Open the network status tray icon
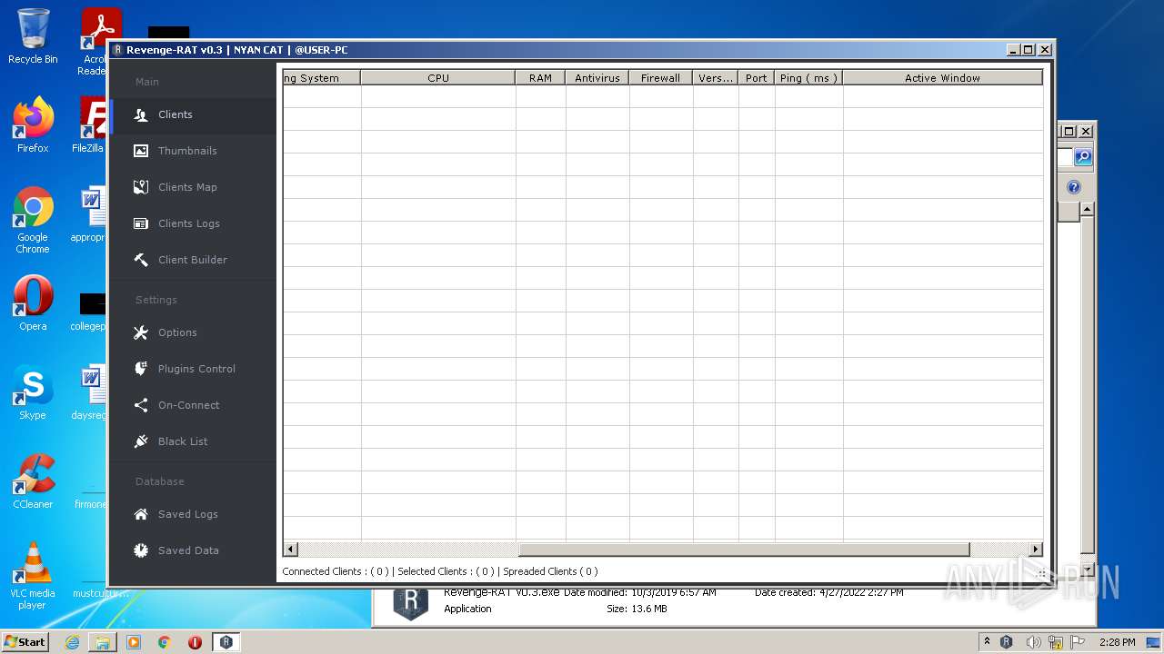1164x654 pixels. pos(1056,642)
